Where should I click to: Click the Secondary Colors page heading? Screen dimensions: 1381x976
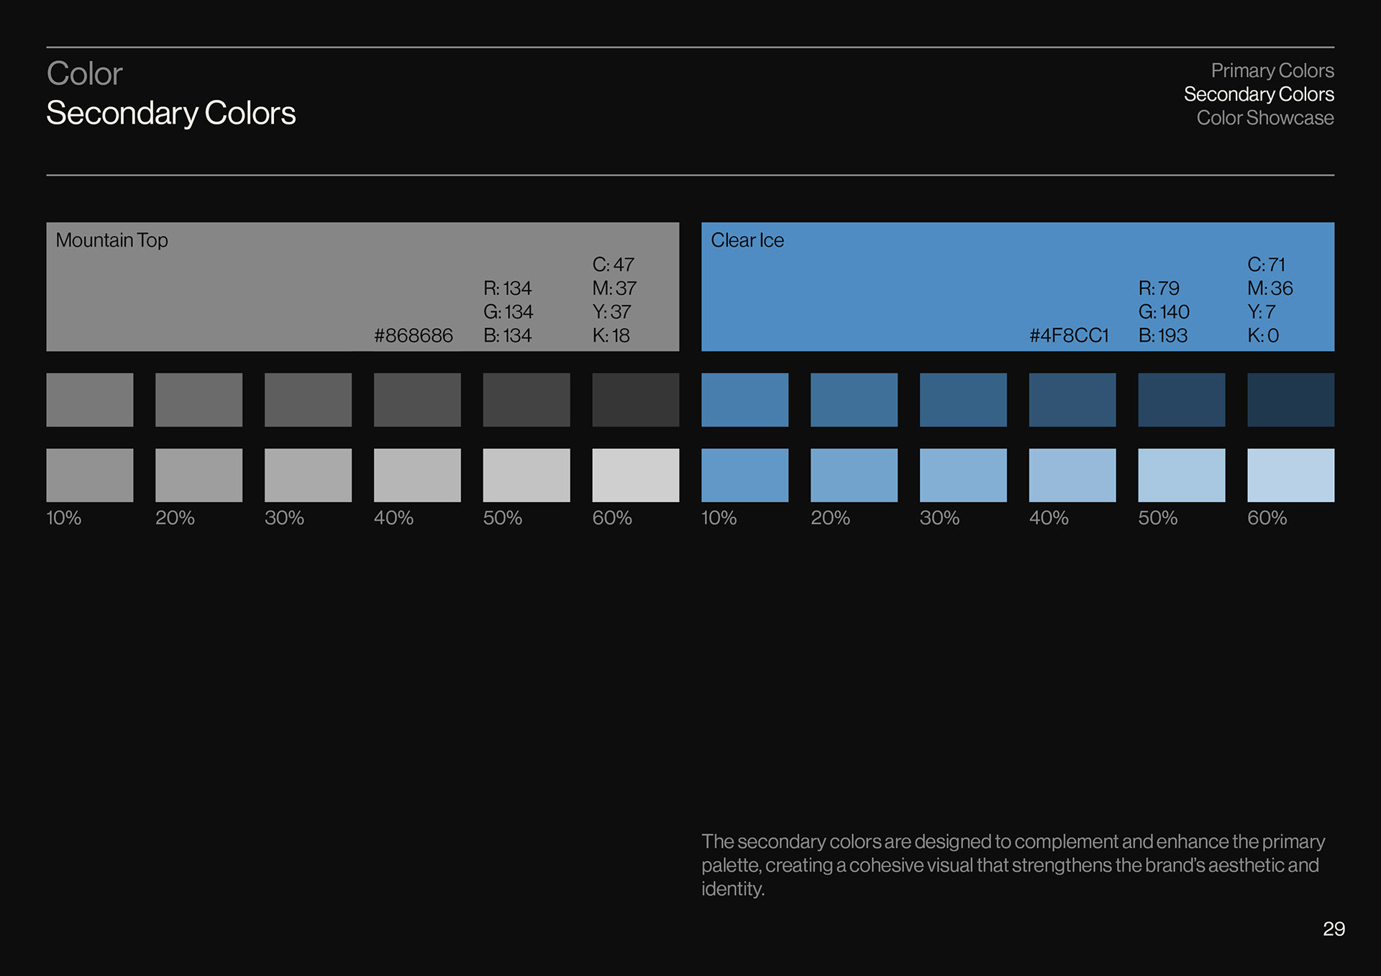click(x=171, y=113)
